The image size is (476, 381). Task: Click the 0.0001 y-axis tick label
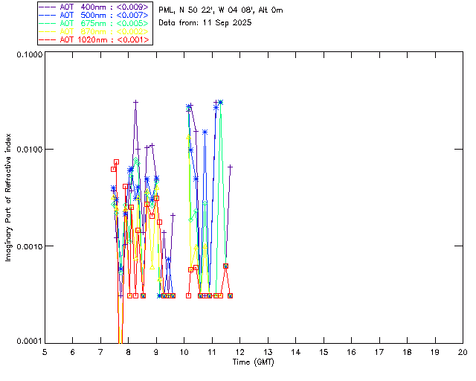coord(27,342)
